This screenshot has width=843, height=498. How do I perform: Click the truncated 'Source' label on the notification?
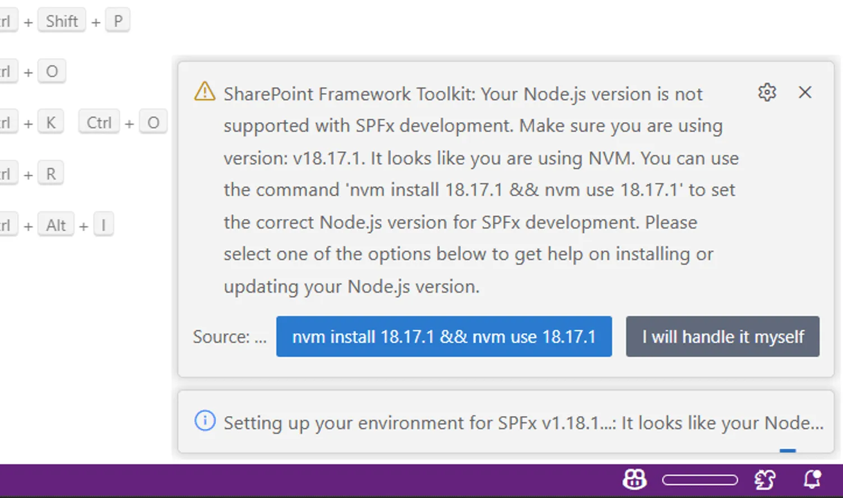click(x=229, y=336)
